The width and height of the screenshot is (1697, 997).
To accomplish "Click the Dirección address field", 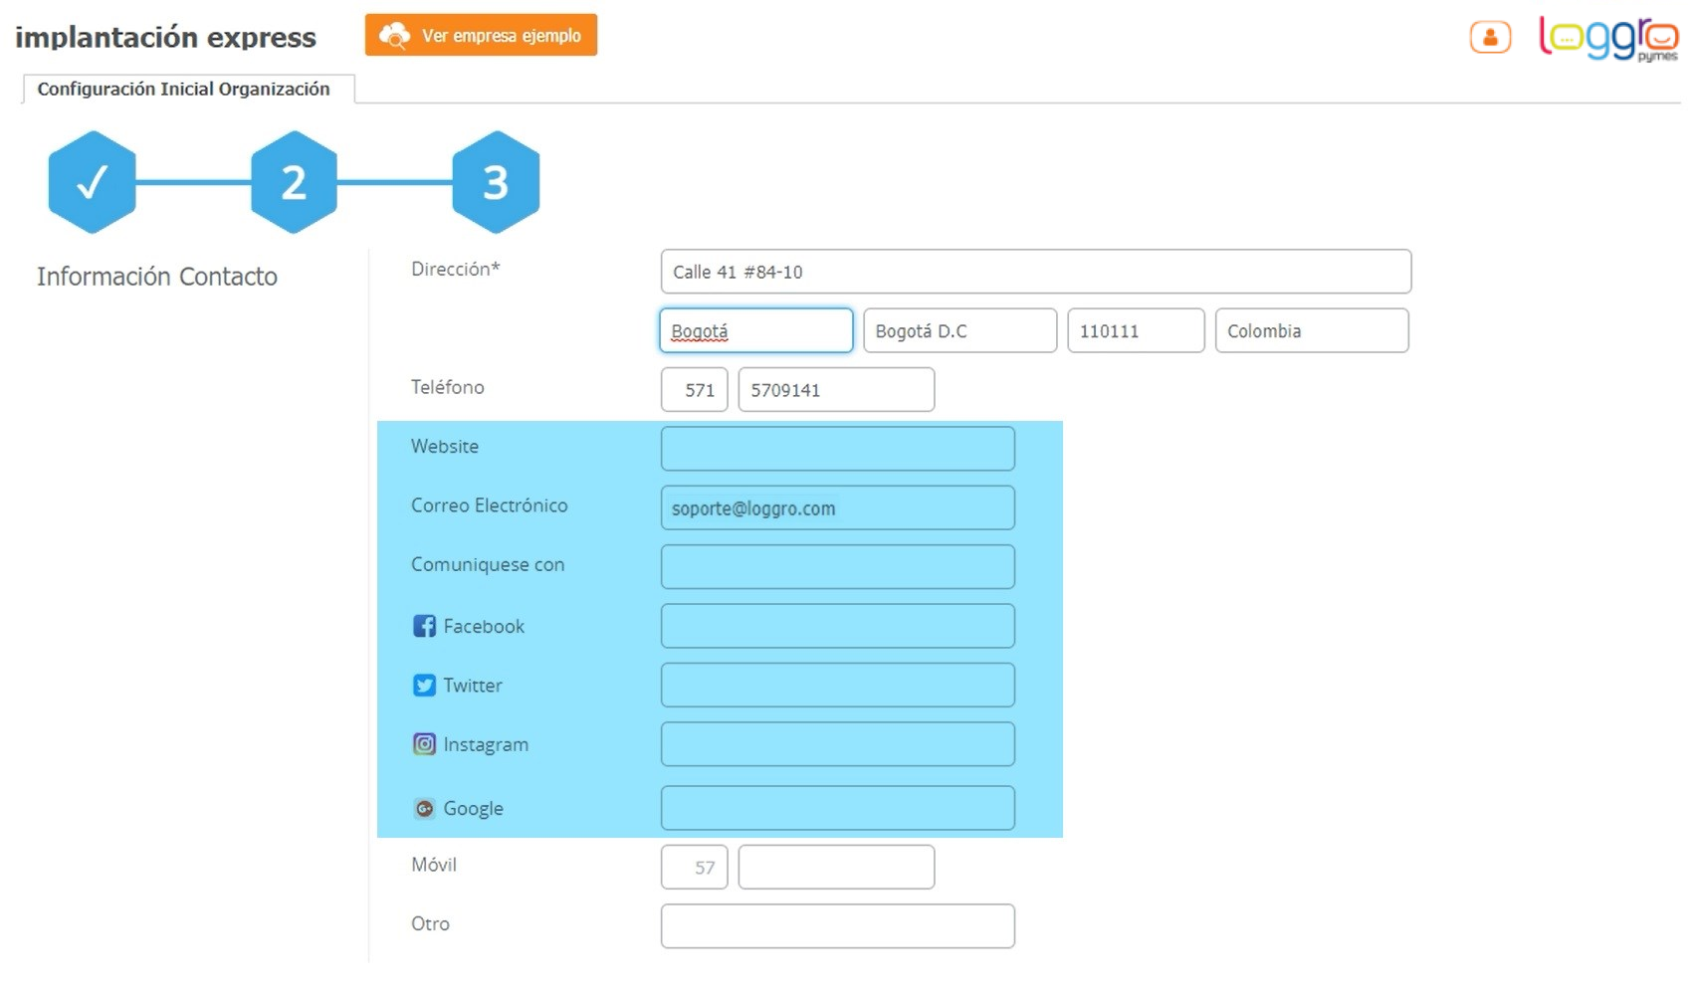I will click(1035, 272).
